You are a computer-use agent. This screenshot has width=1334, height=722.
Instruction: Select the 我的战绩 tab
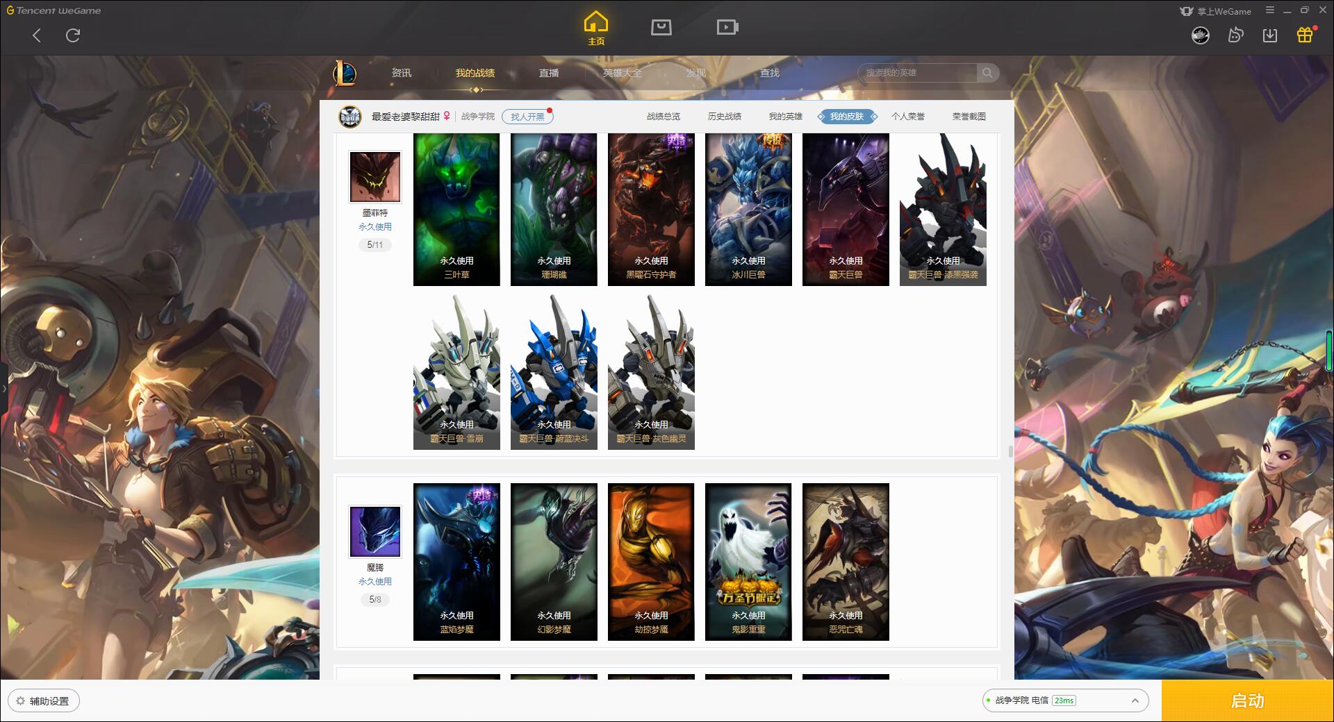tap(475, 73)
